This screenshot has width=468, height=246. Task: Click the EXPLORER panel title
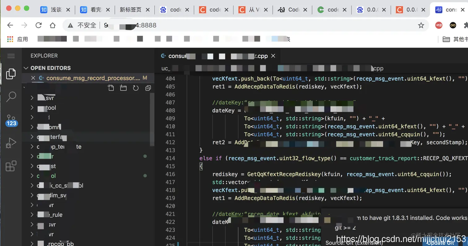(x=44, y=56)
